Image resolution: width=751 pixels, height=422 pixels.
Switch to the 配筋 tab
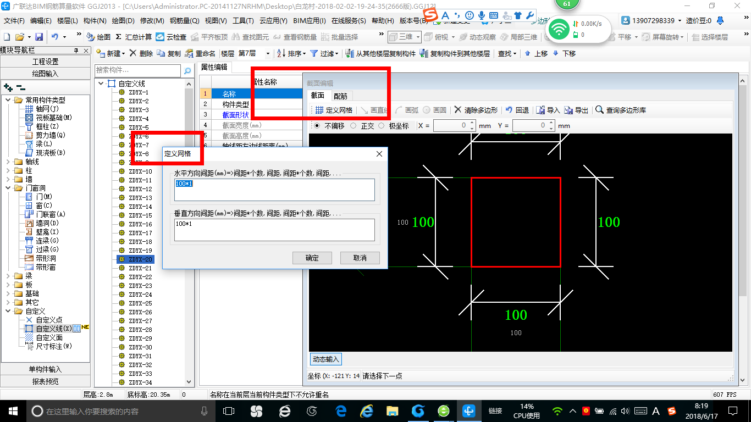(340, 96)
